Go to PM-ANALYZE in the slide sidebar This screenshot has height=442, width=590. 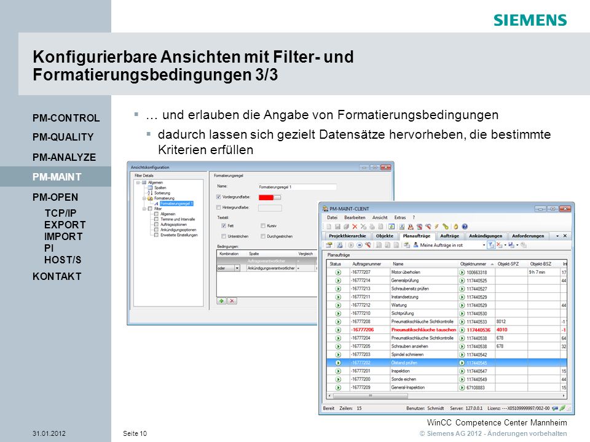click(x=65, y=157)
